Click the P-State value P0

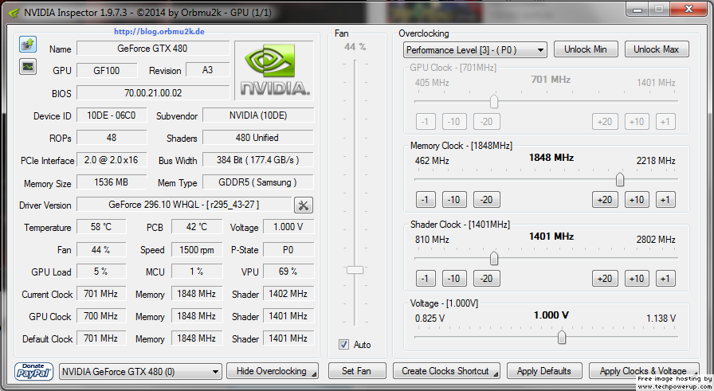288,249
